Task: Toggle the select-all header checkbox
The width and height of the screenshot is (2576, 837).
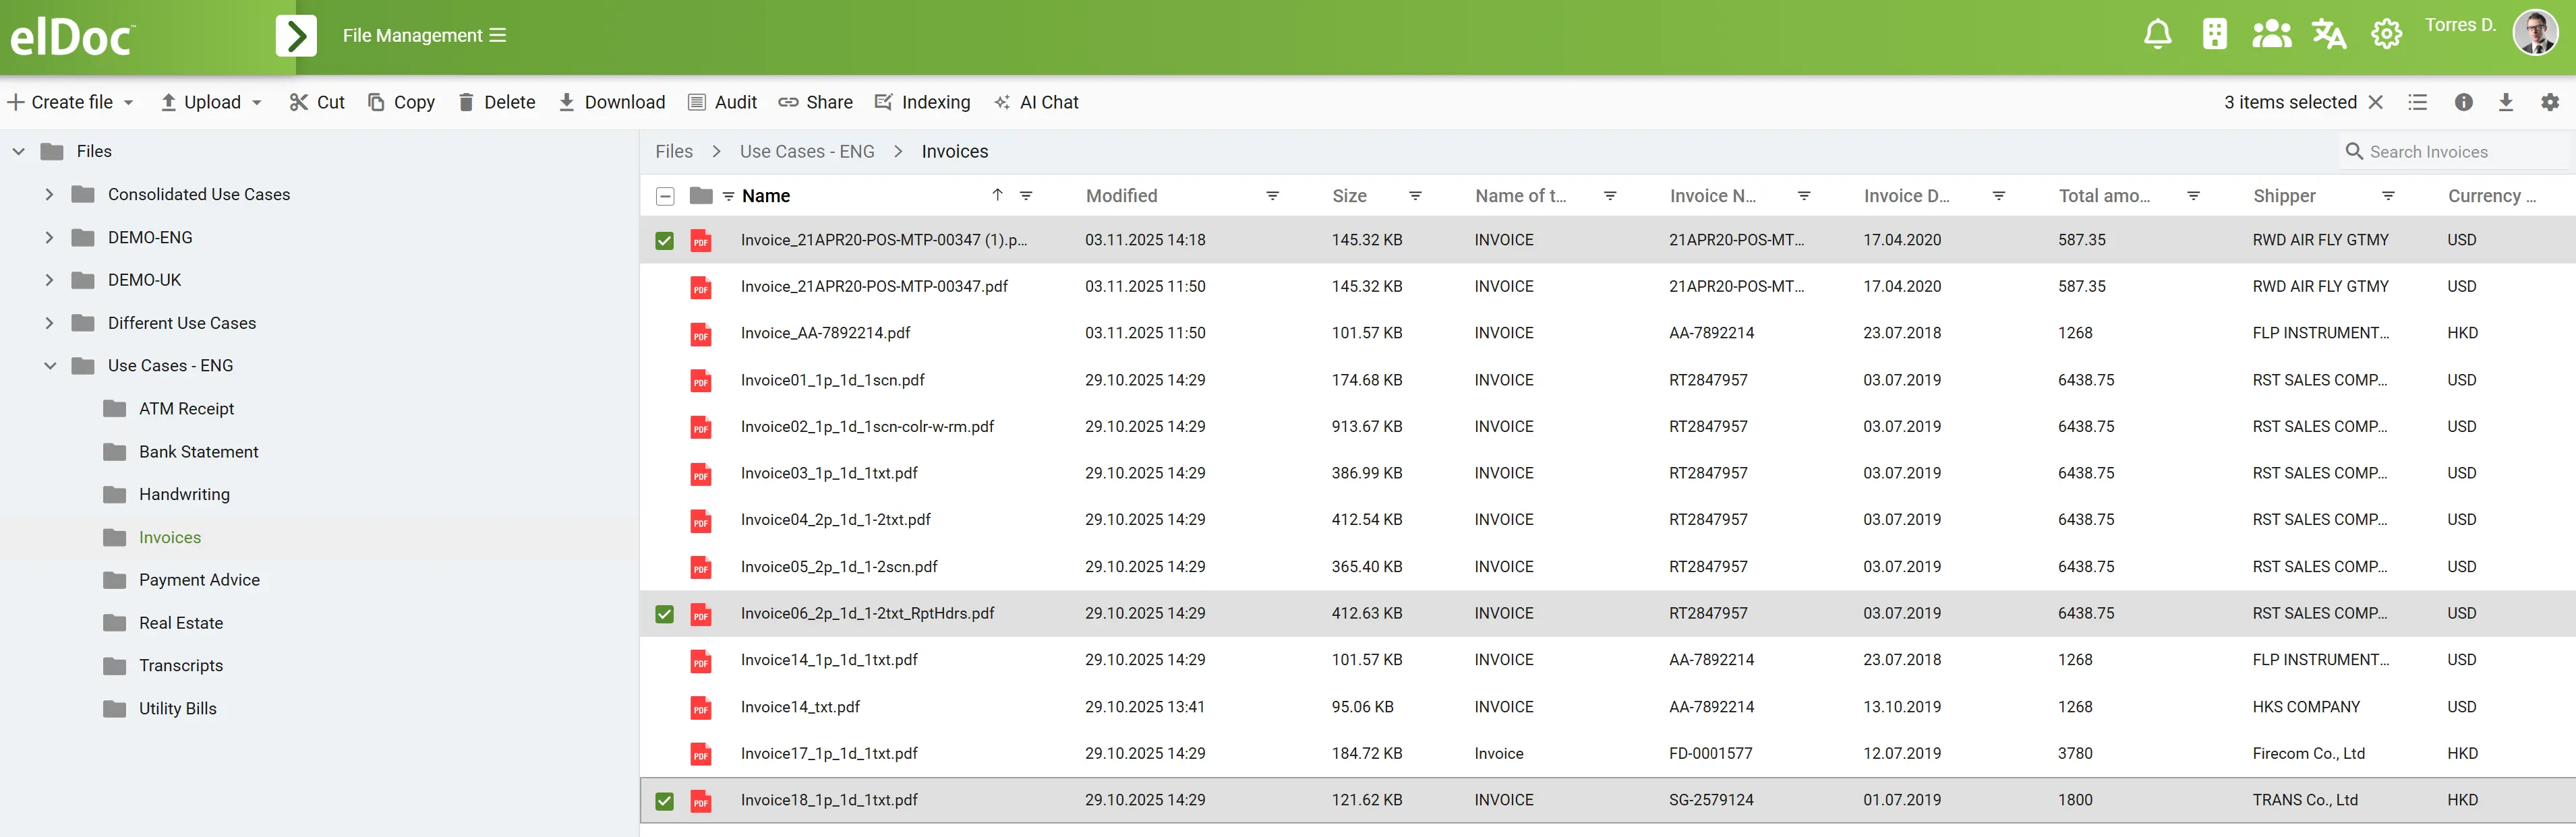Action: [x=665, y=197]
